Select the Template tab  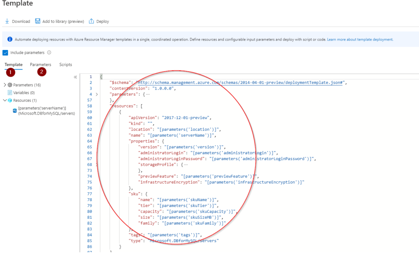(14, 65)
